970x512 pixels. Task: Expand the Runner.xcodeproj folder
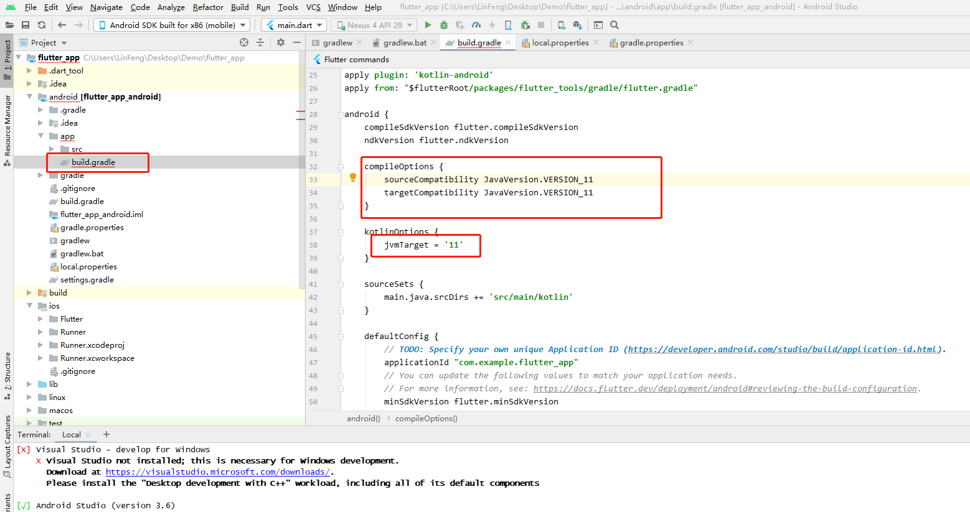[40, 345]
